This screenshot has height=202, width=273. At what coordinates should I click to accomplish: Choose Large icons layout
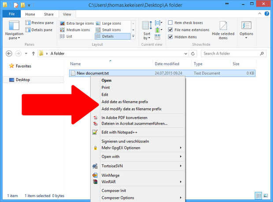[109, 23]
